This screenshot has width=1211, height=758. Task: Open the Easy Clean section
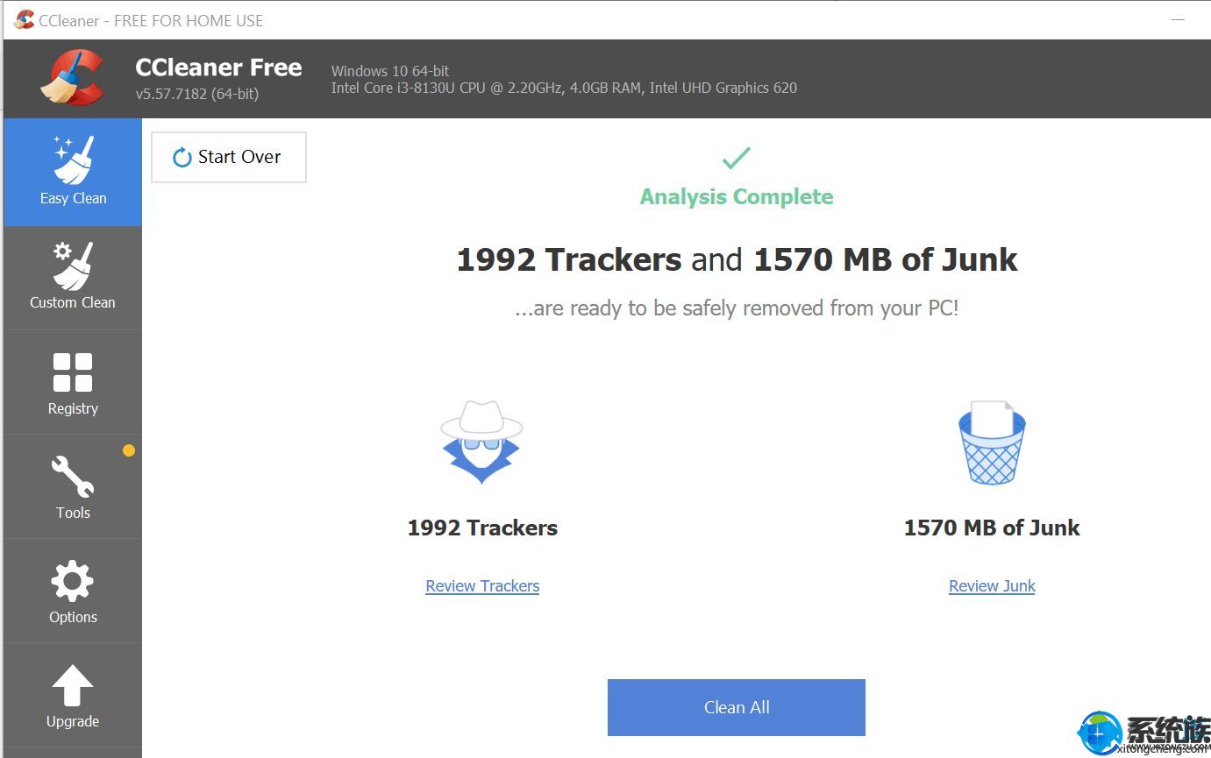(x=73, y=173)
